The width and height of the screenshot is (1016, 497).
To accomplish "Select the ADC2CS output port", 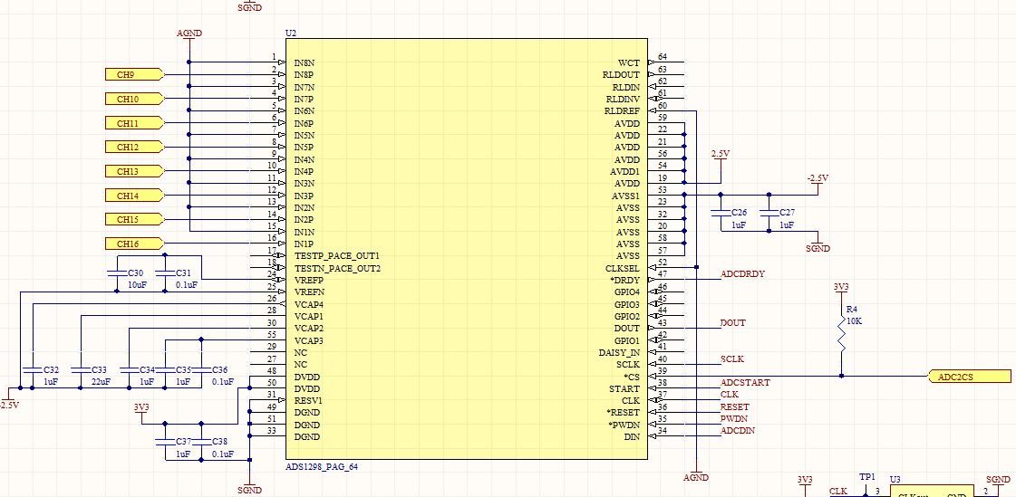I will (x=970, y=376).
